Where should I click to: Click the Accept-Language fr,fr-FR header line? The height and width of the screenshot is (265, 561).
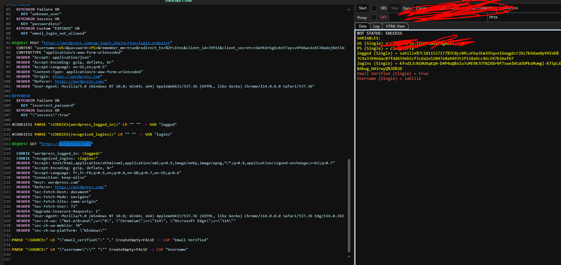99,173
